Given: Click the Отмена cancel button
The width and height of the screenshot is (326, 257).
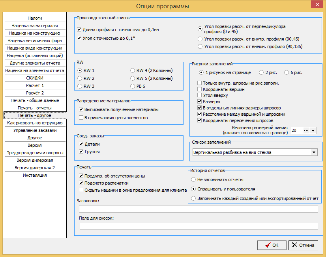Looking at the screenshot, I should [303, 245].
